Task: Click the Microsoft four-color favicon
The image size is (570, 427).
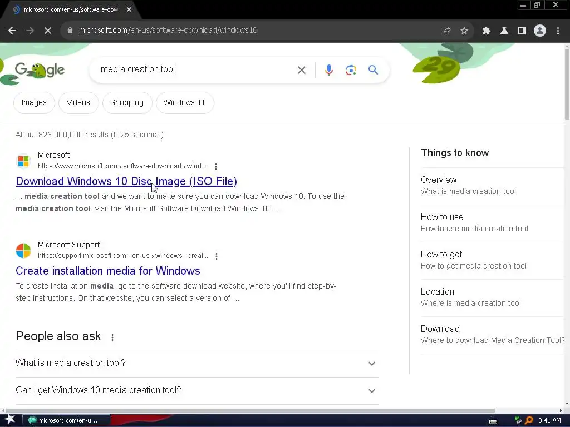Action: [x=23, y=161]
